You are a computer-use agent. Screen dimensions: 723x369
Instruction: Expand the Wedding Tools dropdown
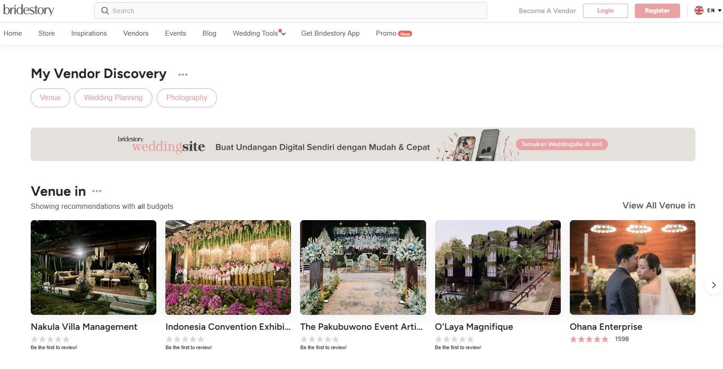tap(259, 33)
